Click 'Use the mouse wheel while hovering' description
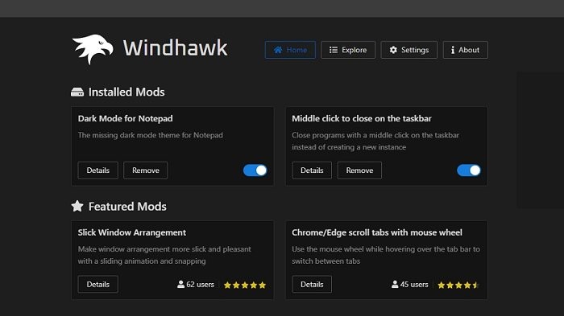 point(386,255)
